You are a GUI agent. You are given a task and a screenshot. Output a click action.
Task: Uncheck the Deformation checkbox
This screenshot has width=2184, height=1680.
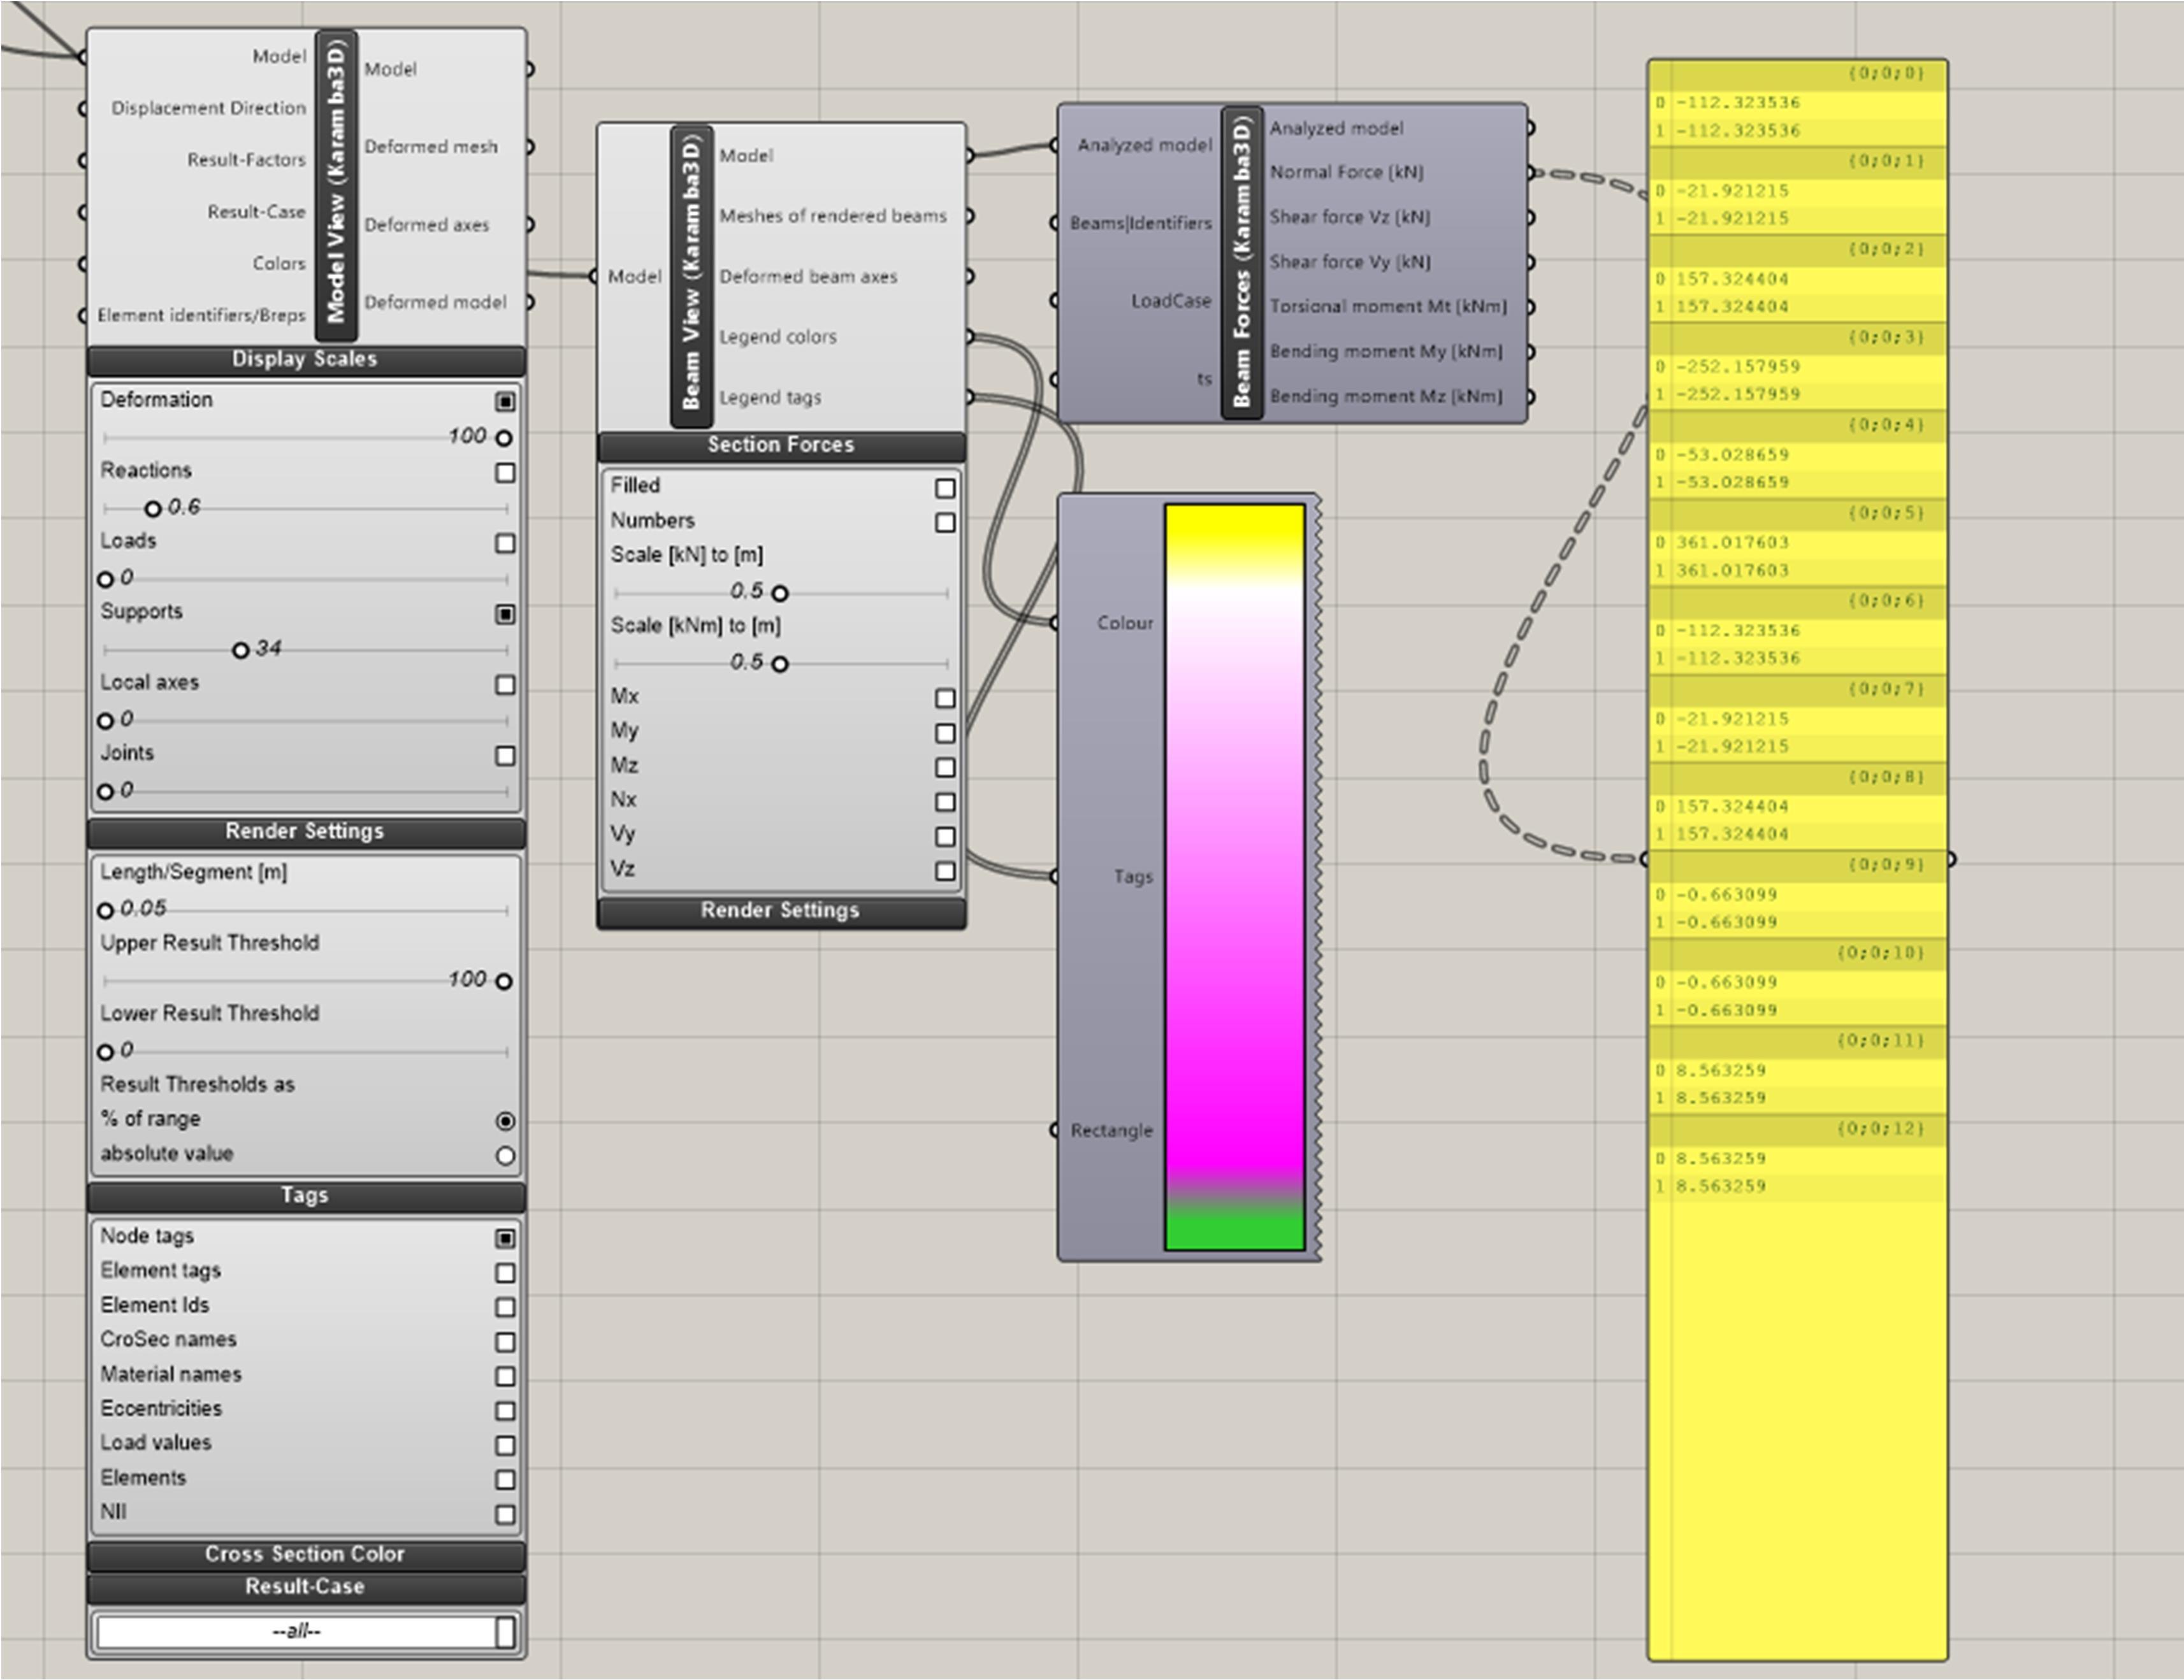pos(505,401)
